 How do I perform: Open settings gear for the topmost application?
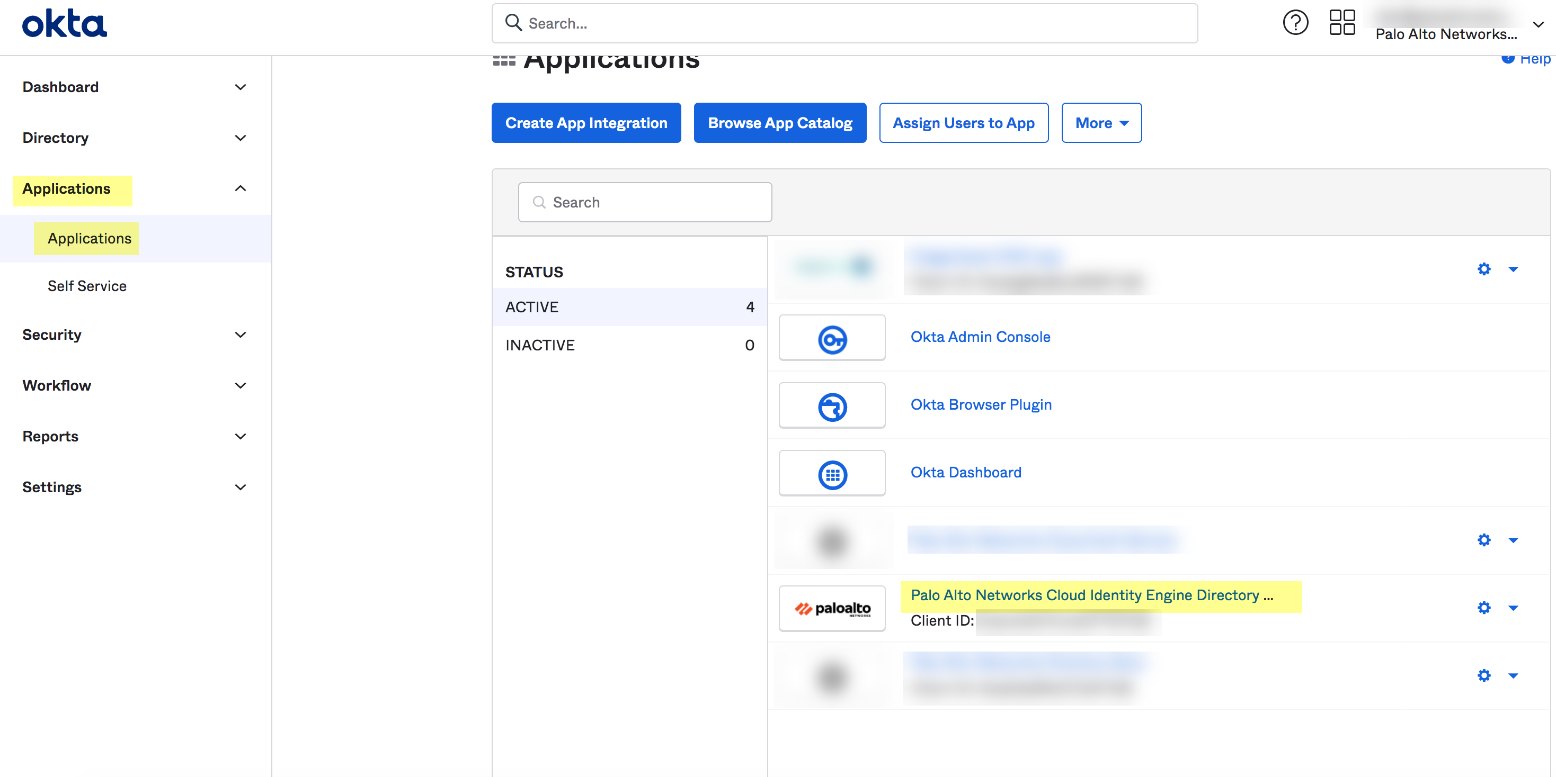(x=1484, y=269)
